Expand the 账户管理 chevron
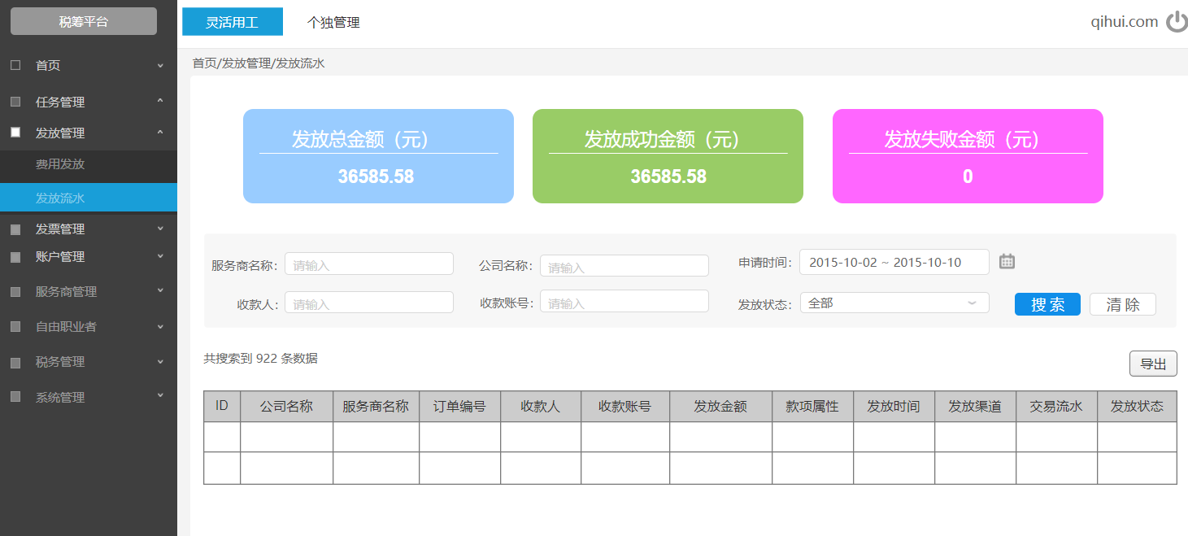This screenshot has height=536, width=1188. [x=160, y=256]
